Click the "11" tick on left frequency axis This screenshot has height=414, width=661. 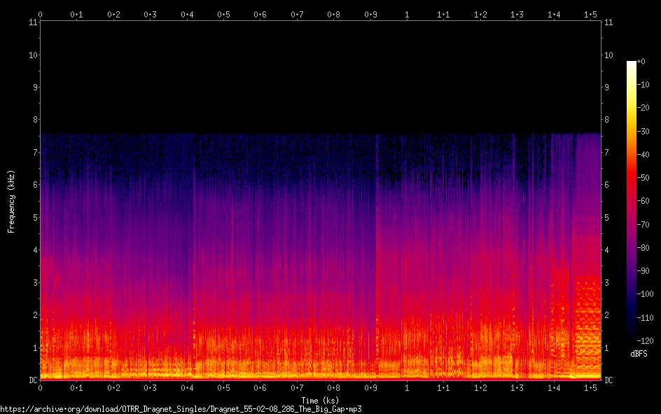(33, 22)
